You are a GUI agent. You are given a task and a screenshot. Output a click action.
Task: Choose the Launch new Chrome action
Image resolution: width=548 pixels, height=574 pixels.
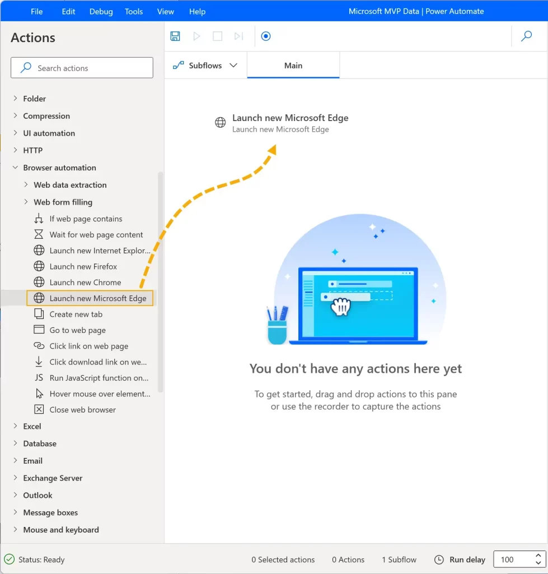(x=85, y=283)
